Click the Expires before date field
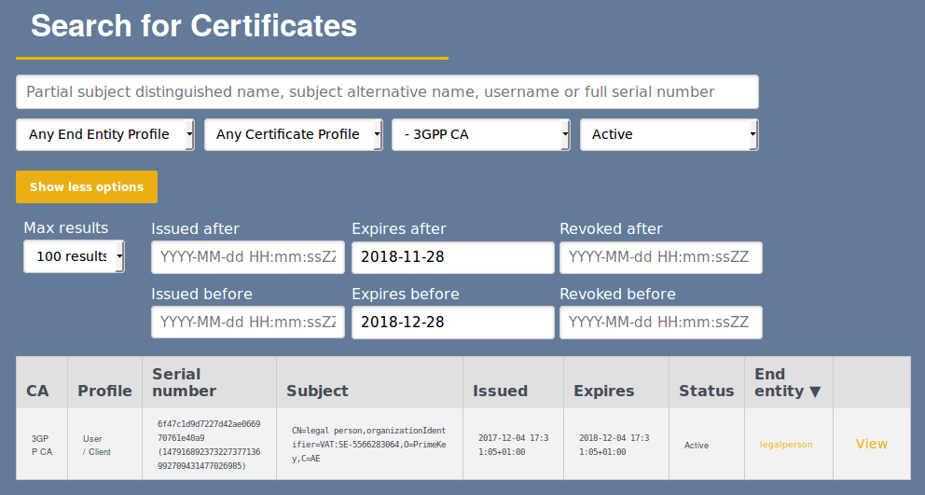The image size is (925, 495). coord(452,323)
